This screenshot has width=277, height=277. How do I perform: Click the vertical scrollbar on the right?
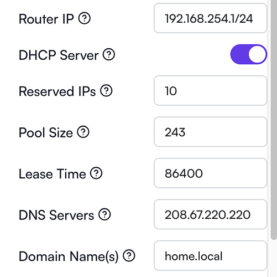[274, 120]
